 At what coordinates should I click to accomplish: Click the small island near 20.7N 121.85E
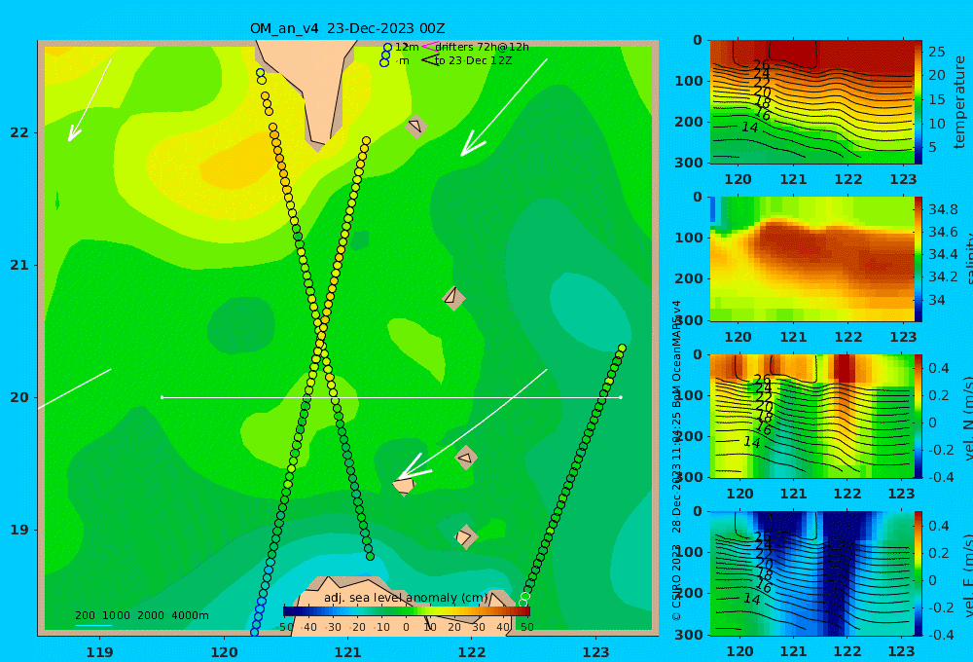coord(453,298)
